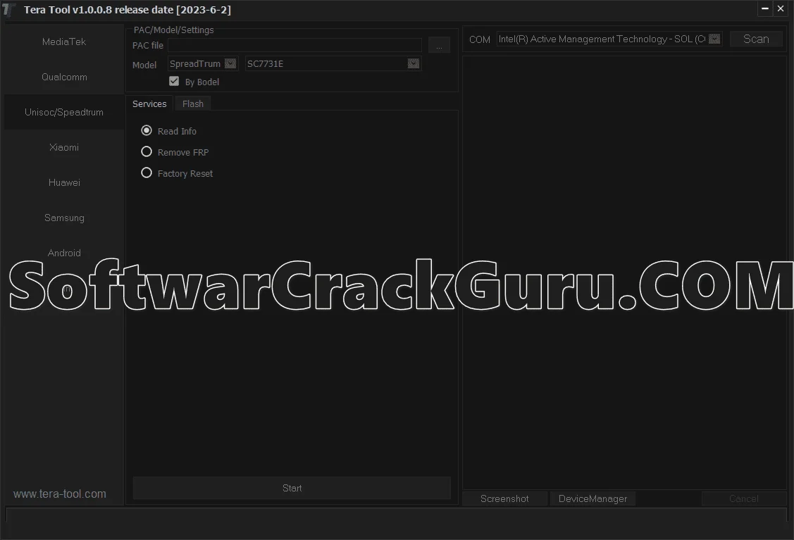Switch to the Flash tab
This screenshot has width=794, height=540.
click(193, 103)
